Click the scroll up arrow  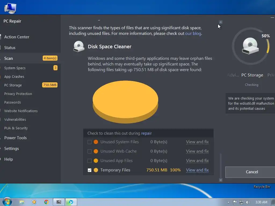tap(221, 22)
